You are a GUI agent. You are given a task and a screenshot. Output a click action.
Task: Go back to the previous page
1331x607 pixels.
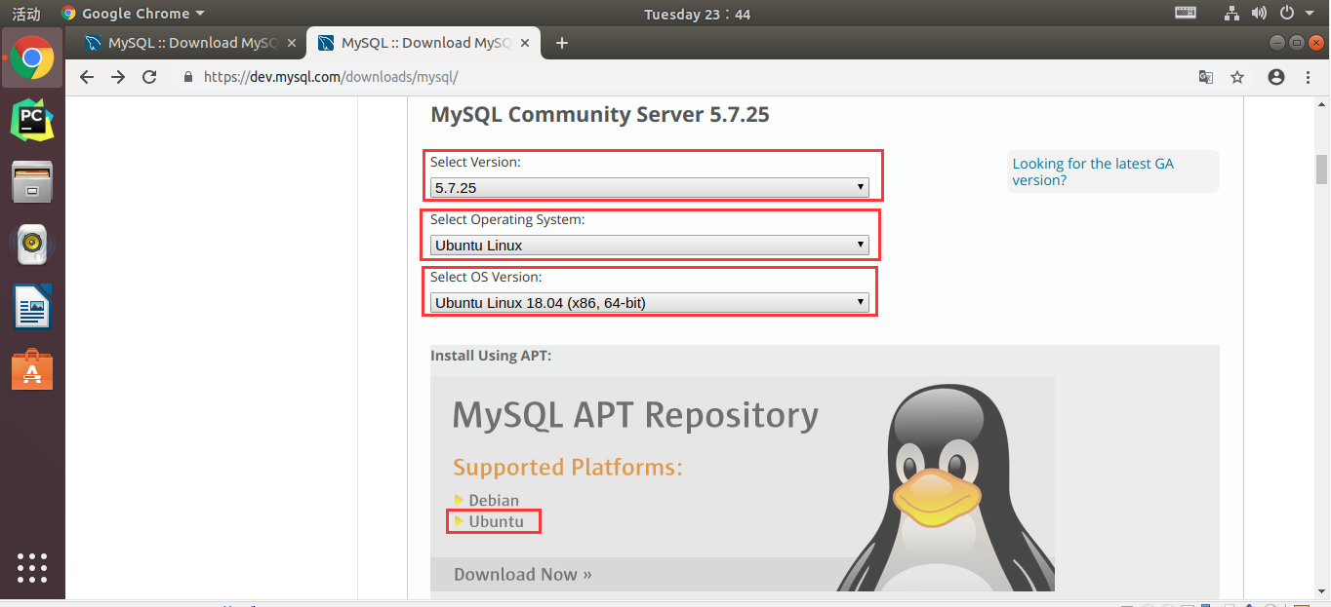[87, 77]
